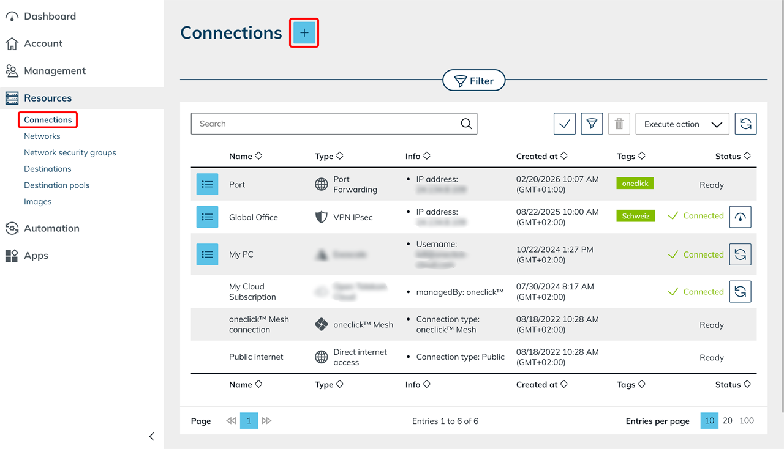The image size is (784, 449).
Task: Select Images in Resources submenu
Action: [37, 201]
